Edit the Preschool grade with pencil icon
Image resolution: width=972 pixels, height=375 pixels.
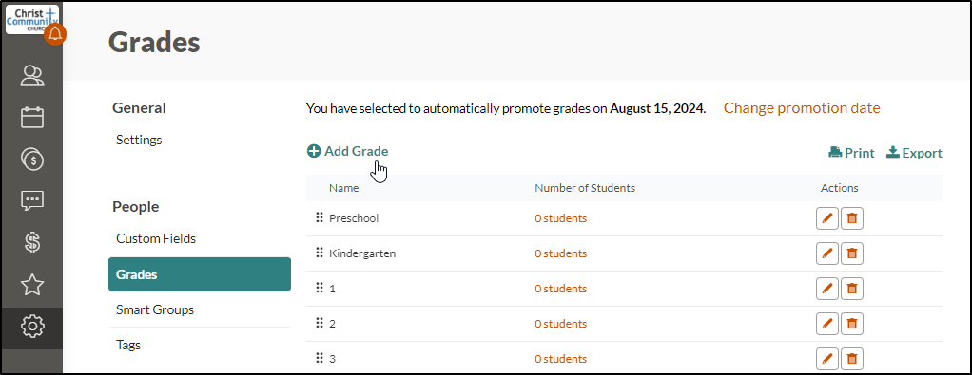click(x=826, y=218)
